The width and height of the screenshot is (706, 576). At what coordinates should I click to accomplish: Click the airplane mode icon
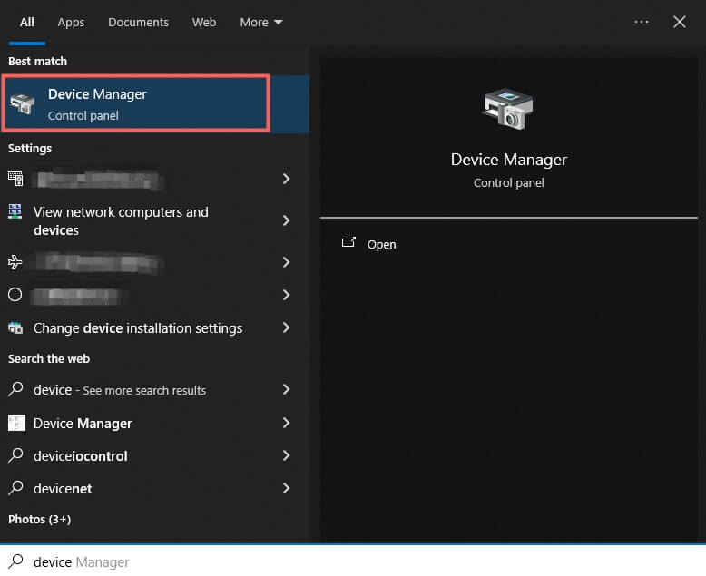point(15,262)
